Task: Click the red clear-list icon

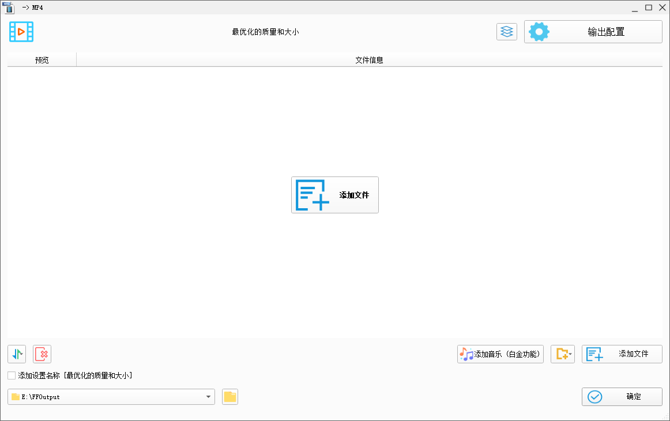Action: coord(42,354)
